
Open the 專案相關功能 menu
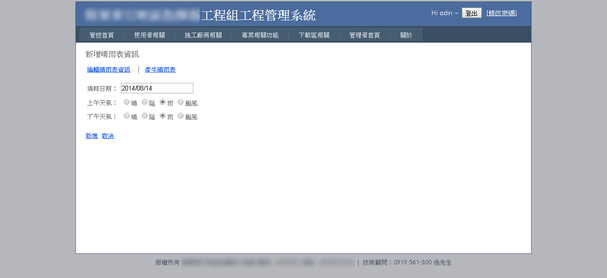[260, 35]
